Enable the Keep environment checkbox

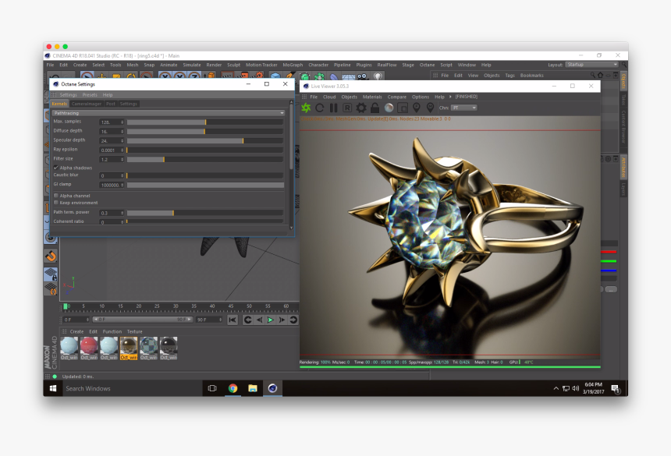pyautogui.click(x=55, y=203)
